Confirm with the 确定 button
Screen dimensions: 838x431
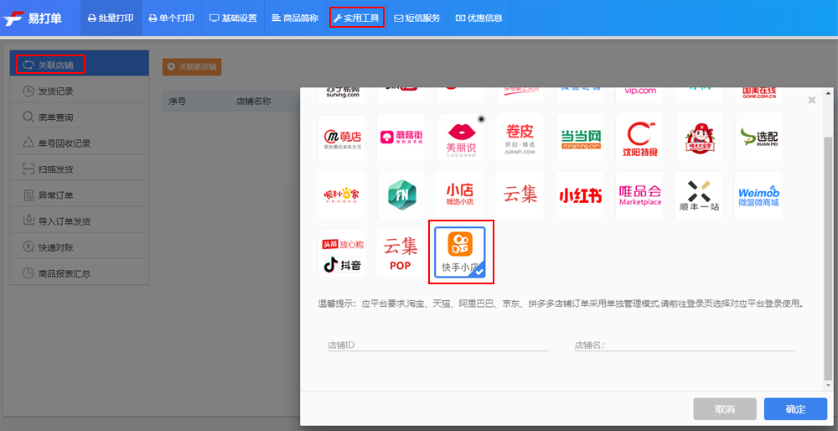tap(796, 409)
